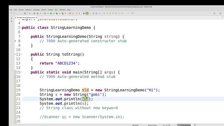The height and width of the screenshot is (126, 224).
Task: Click the task marker on line 8
Action: pos(15,41)
